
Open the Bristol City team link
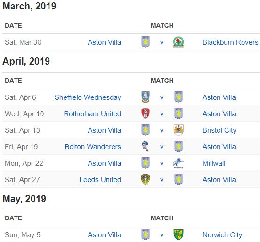219,130
